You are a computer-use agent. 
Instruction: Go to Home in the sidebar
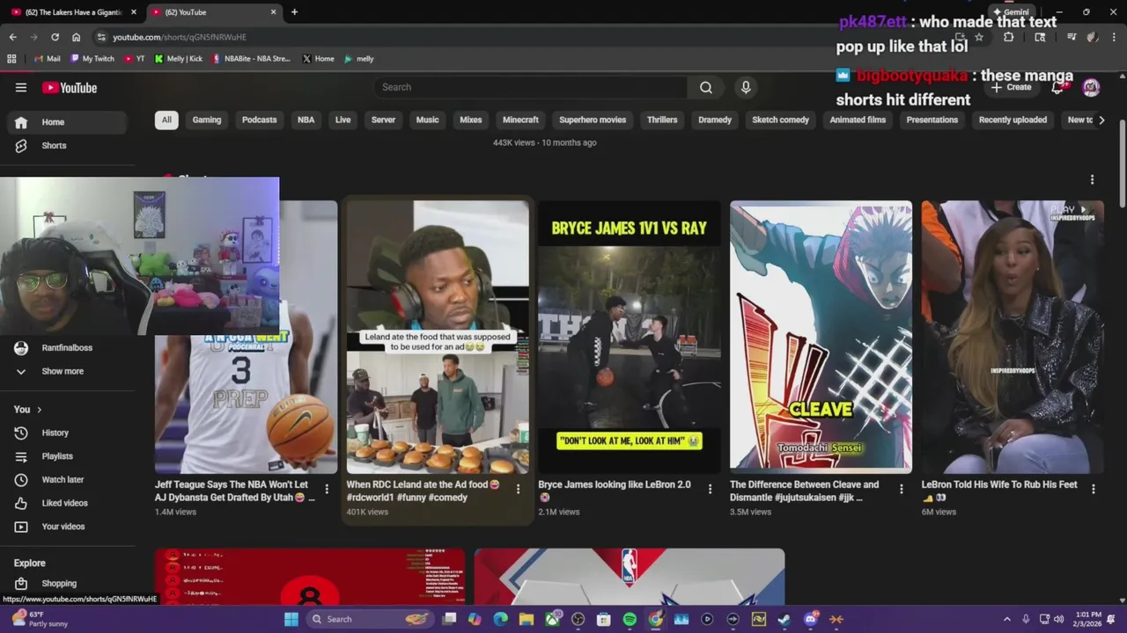click(x=67, y=122)
